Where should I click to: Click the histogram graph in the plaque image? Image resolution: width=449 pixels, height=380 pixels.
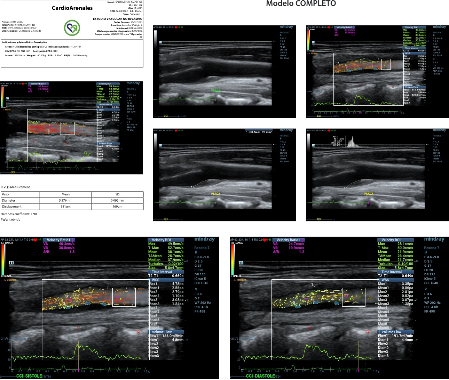click(x=354, y=142)
